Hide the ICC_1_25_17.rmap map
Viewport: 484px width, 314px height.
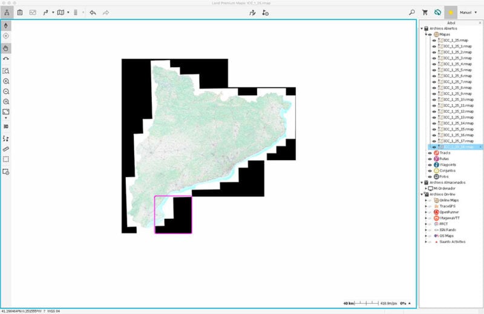(434, 141)
